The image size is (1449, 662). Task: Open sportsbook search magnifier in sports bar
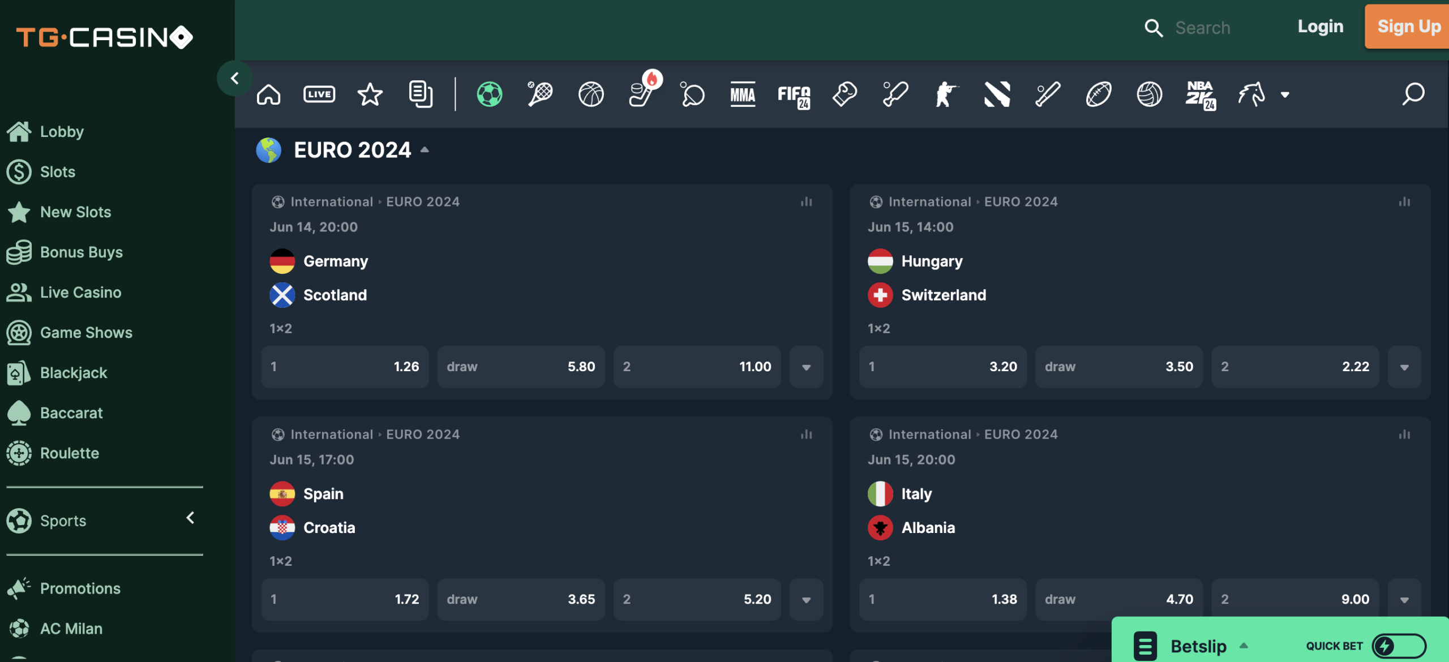point(1413,94)
